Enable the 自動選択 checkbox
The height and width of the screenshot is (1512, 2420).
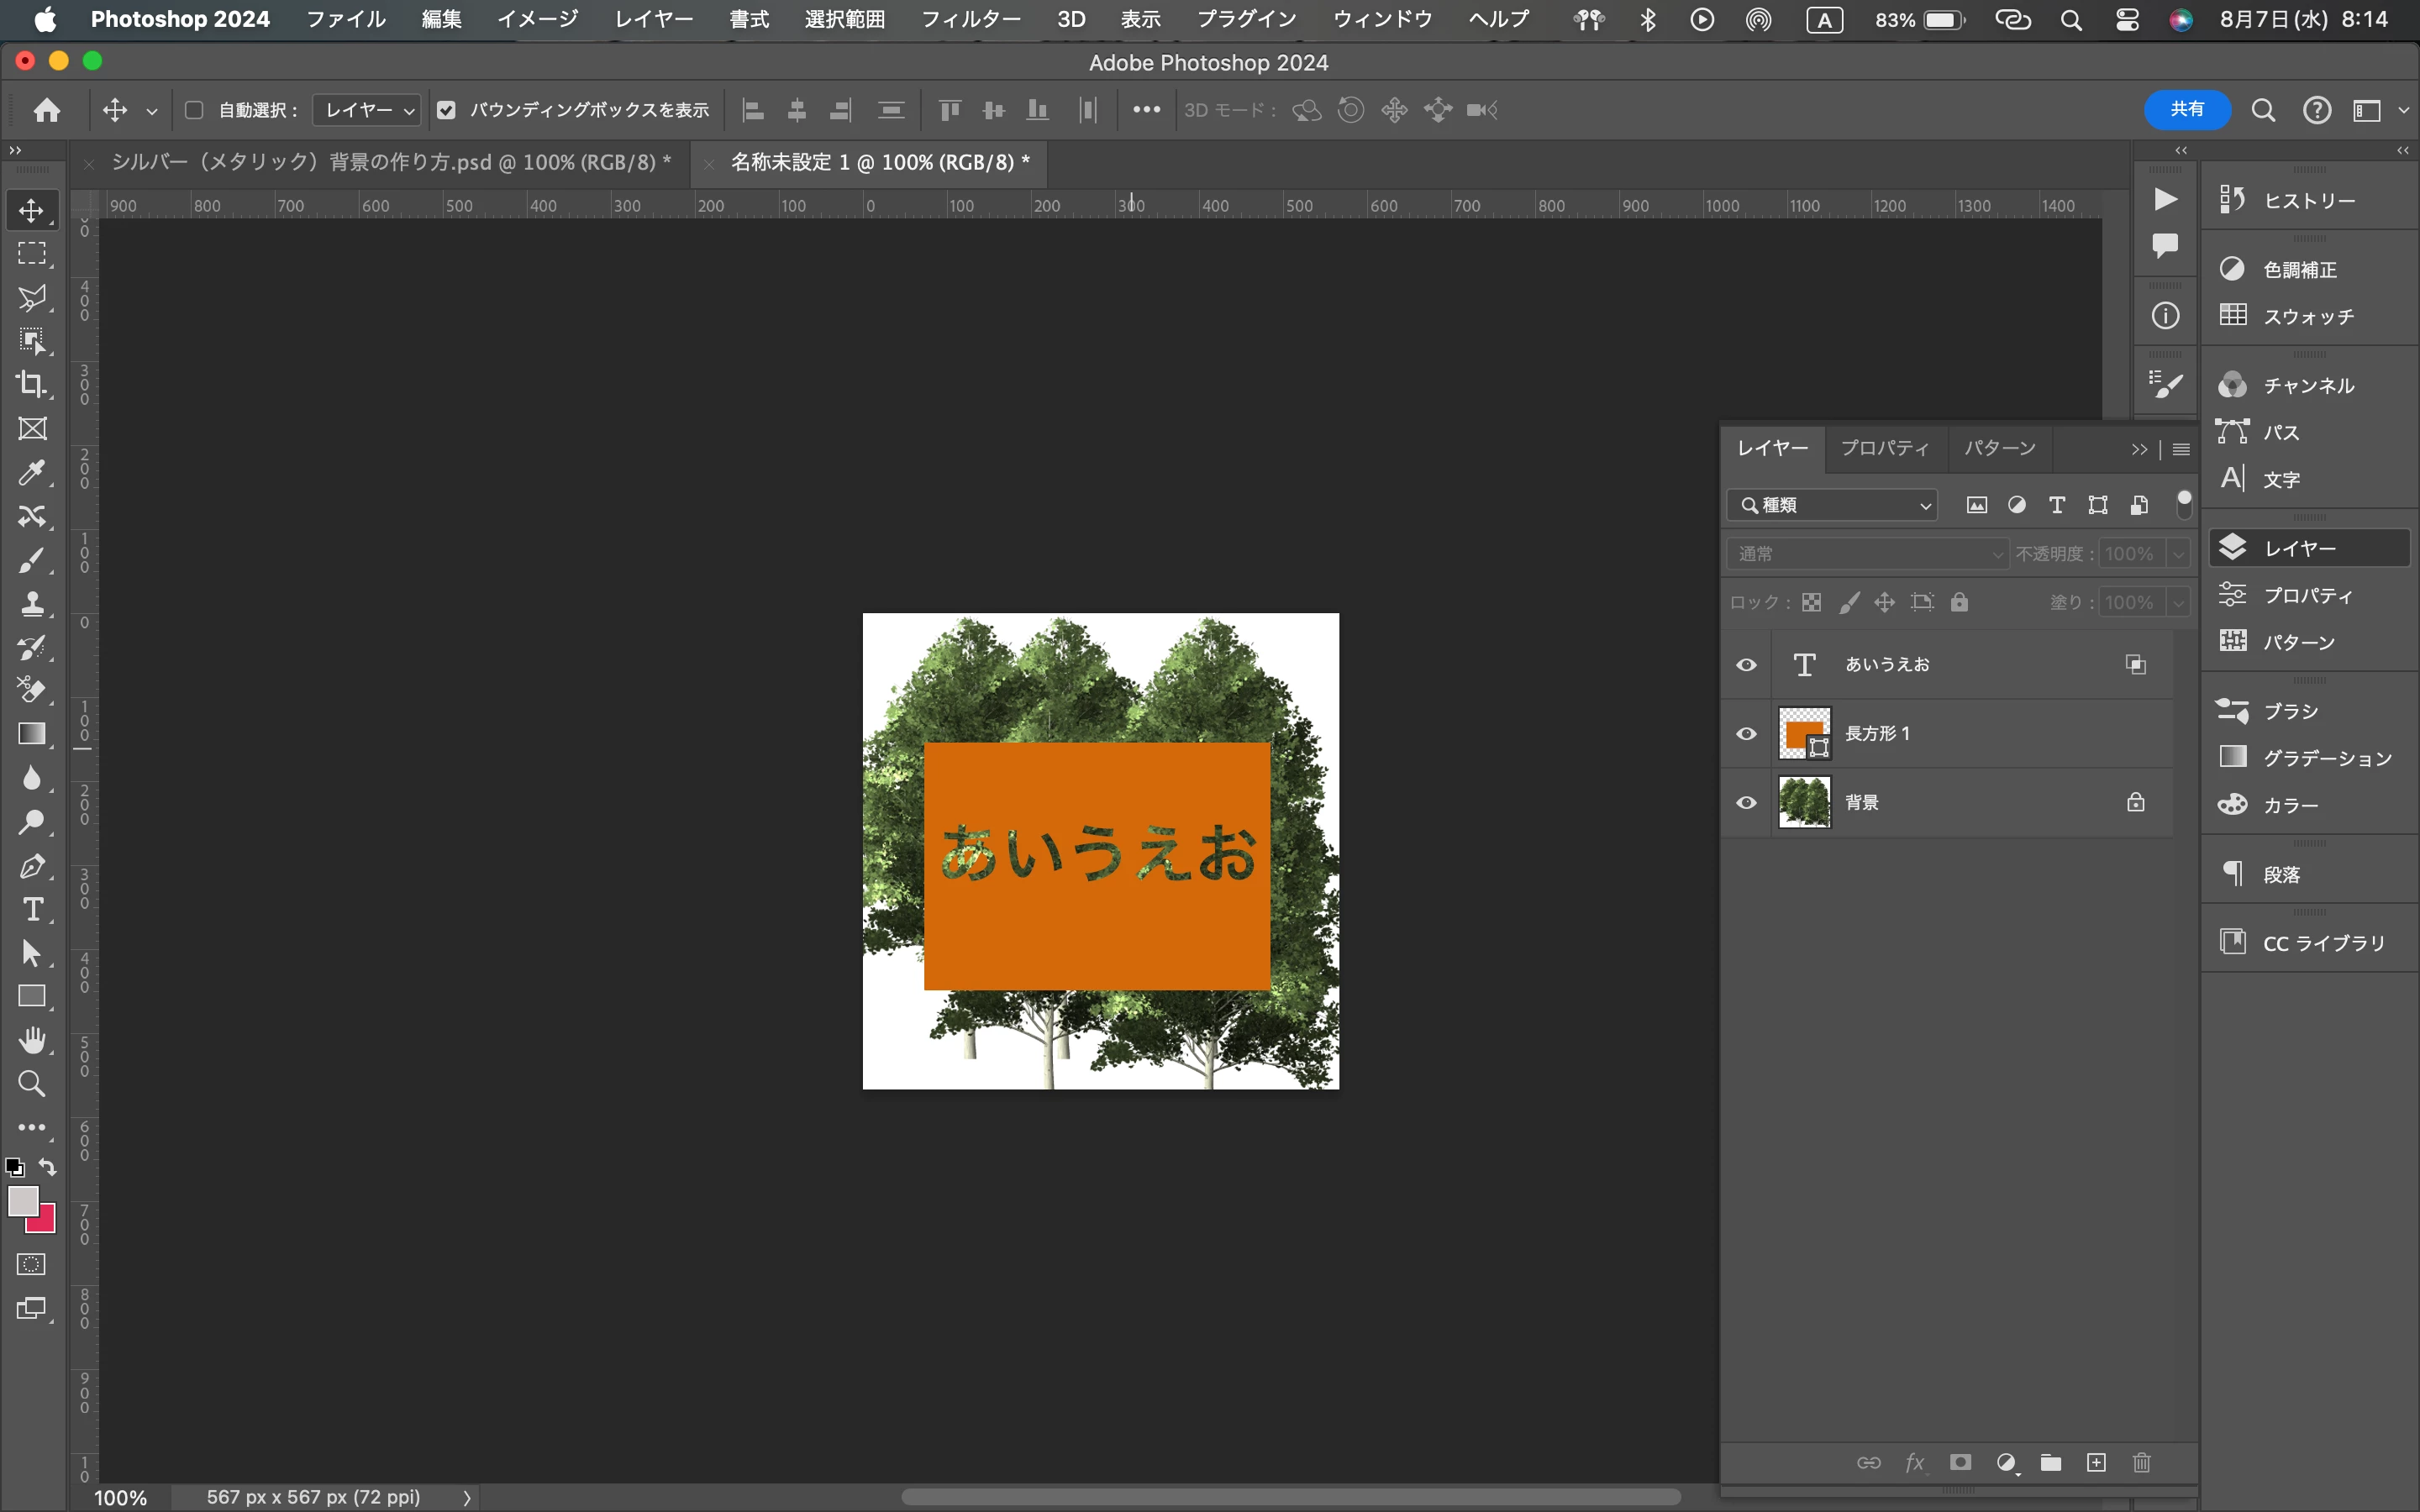[x=195, y=110]
